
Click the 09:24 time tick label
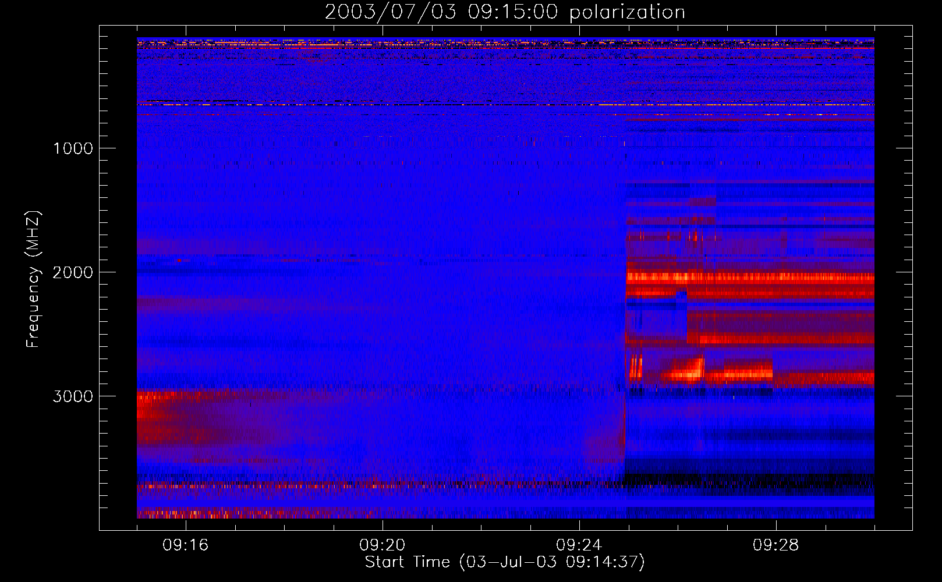579,545
